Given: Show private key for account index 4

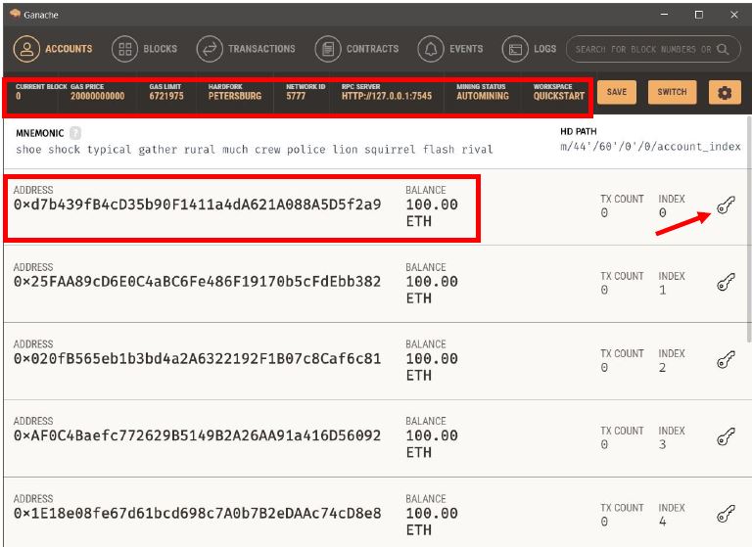Looking at the screenshot, I should [x=725, y=514].
